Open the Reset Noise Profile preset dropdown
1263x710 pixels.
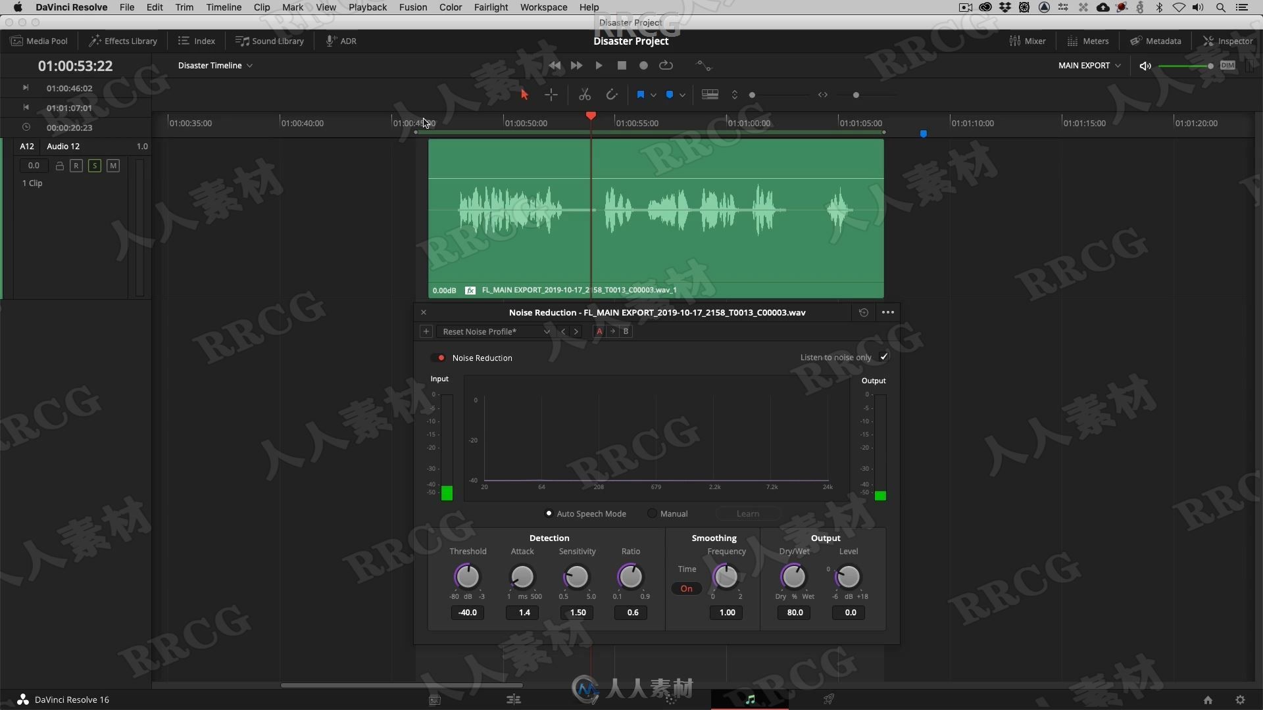495,331
